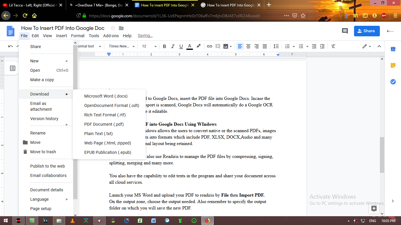Open bulleted list options arrow
401x225 pixels.
pyautogui.click(x=307, y=46)
